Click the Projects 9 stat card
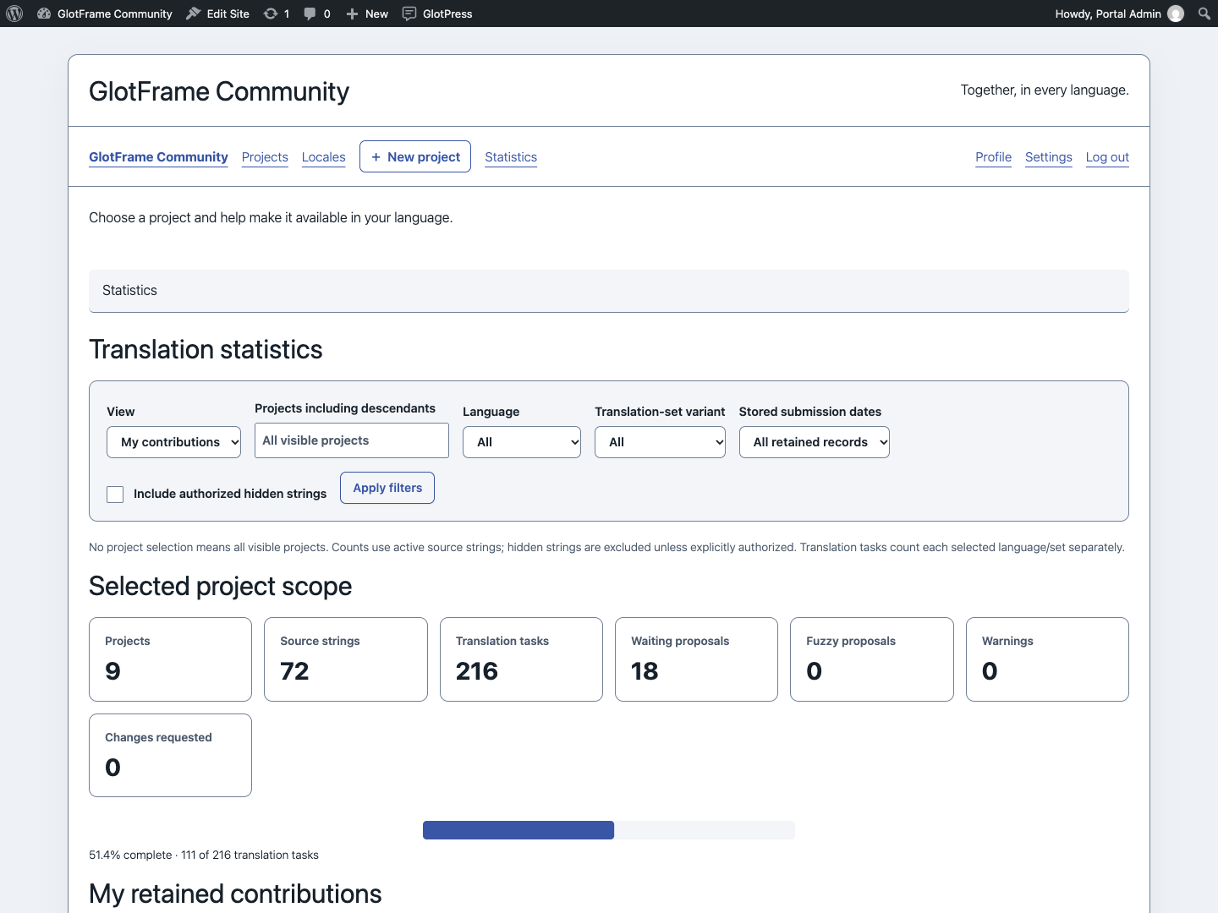This screenshot has height=913, width=1218. (170, 659)
